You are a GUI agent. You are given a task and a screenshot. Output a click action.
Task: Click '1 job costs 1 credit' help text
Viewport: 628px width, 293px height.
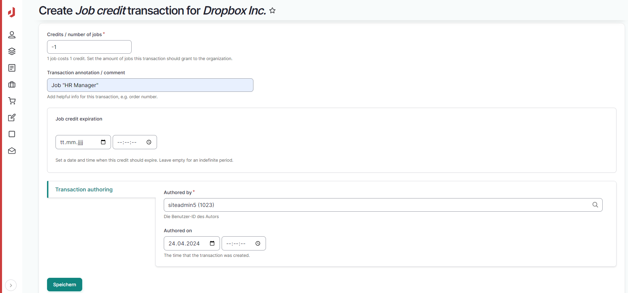[140, 59]
